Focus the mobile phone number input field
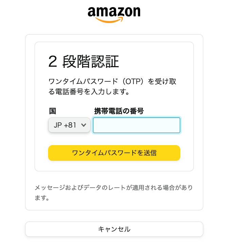Image resolution: width=245 pixels, height=249 pixels. [x=136, y=125]
